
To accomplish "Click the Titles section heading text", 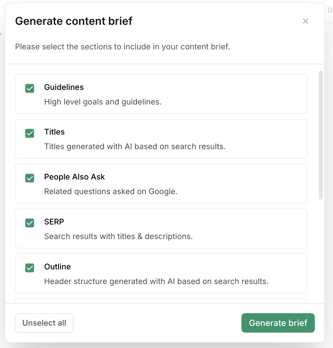I will click(x=55, y=132).
